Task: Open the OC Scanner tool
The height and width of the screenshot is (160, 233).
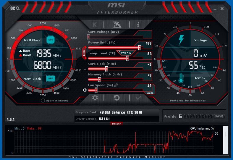Action: coord(15,8)
